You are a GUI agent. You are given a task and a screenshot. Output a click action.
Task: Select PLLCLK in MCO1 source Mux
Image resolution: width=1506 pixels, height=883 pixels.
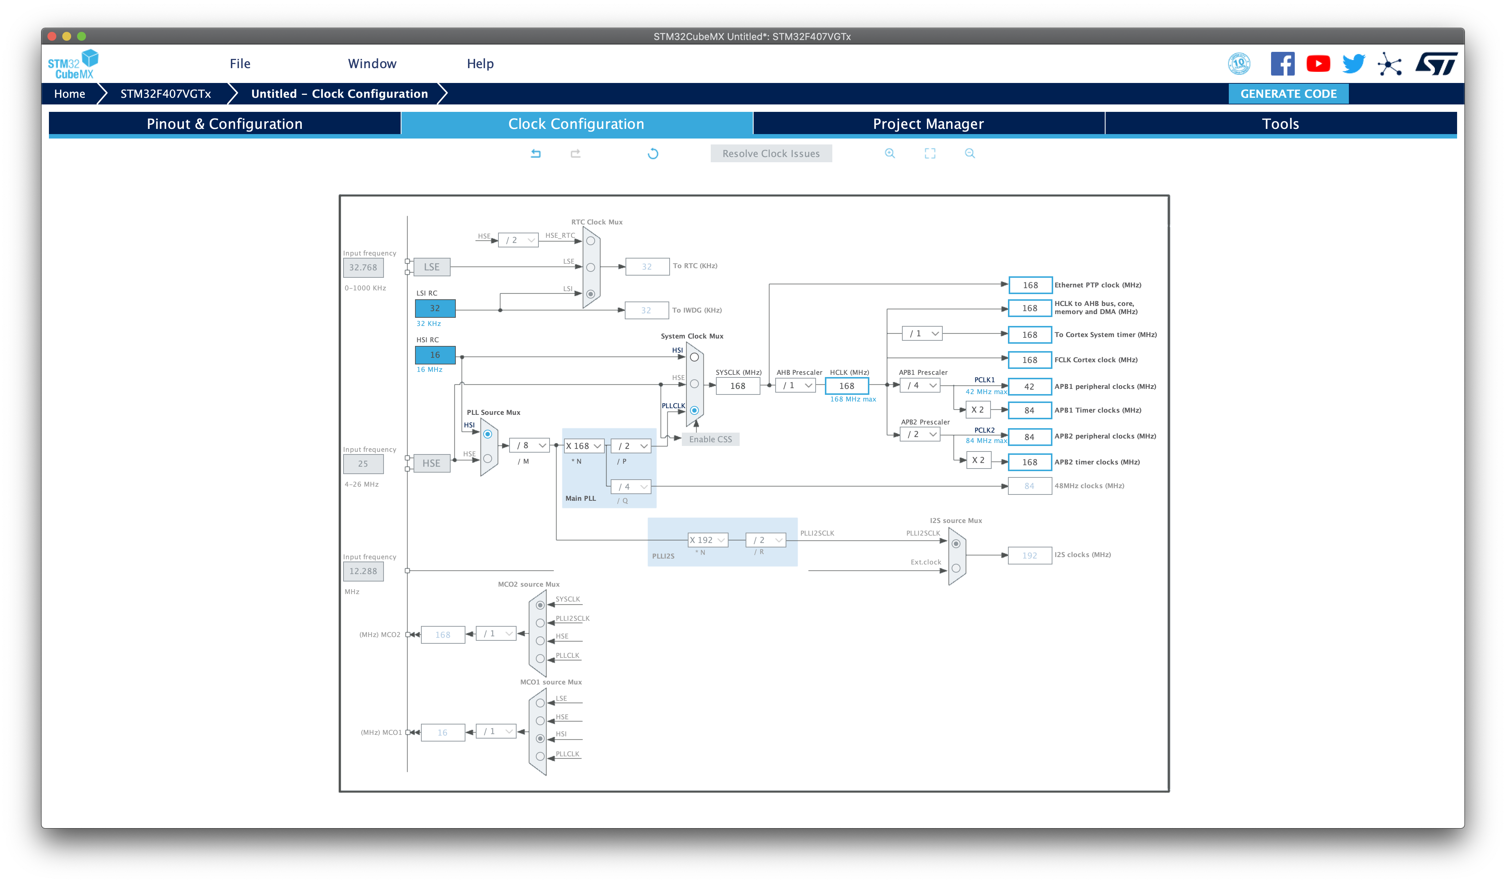pyautogui.click(x=540, y=756)
